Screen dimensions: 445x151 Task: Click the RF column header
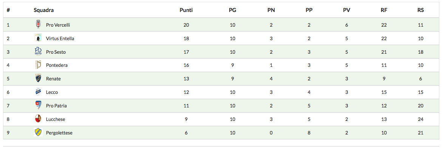(x=384, y=10)
